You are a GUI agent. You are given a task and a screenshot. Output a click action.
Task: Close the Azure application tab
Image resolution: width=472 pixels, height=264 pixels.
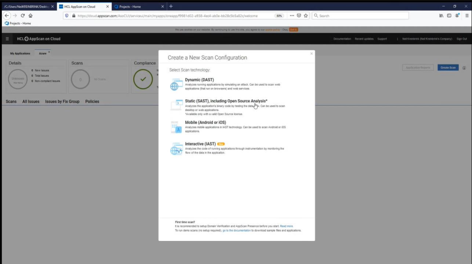coord(49,52)
